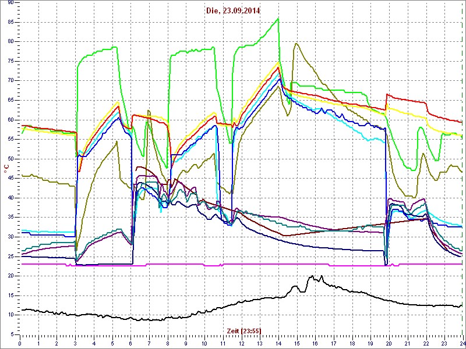Screen dimensions: 466x349
Task: Click hour label 23 on time axis
Action: point(444,344)
